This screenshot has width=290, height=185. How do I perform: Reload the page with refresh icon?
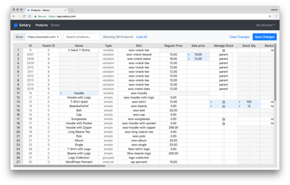(x=24, y=16)
